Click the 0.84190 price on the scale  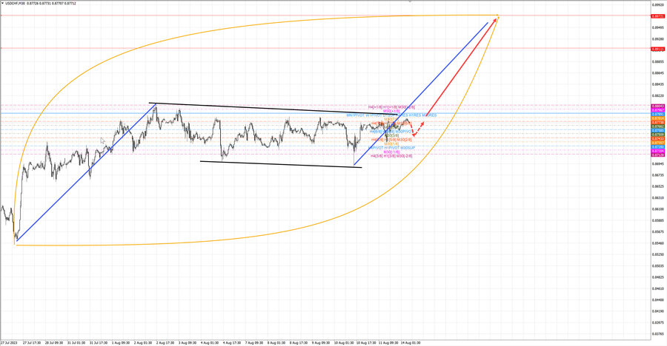pyautogui.click(x=657, y=311)
